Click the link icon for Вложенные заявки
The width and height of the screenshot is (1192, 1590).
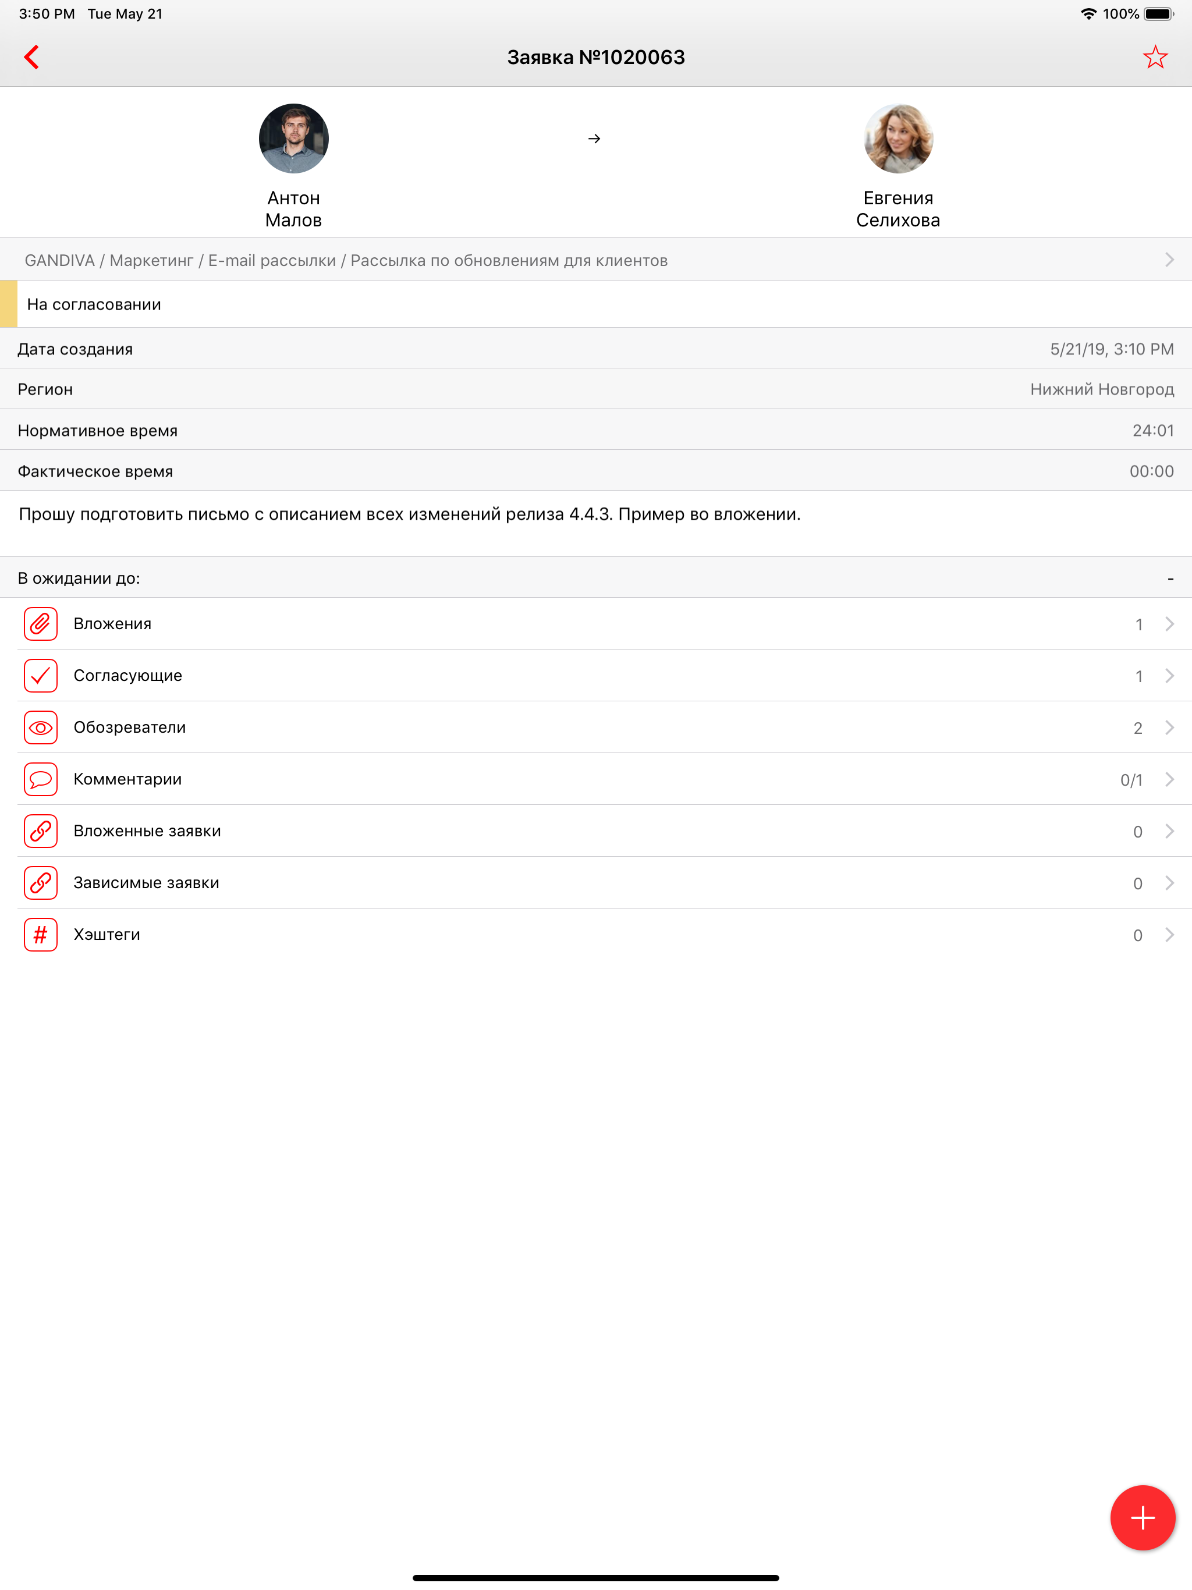[41, 831]
